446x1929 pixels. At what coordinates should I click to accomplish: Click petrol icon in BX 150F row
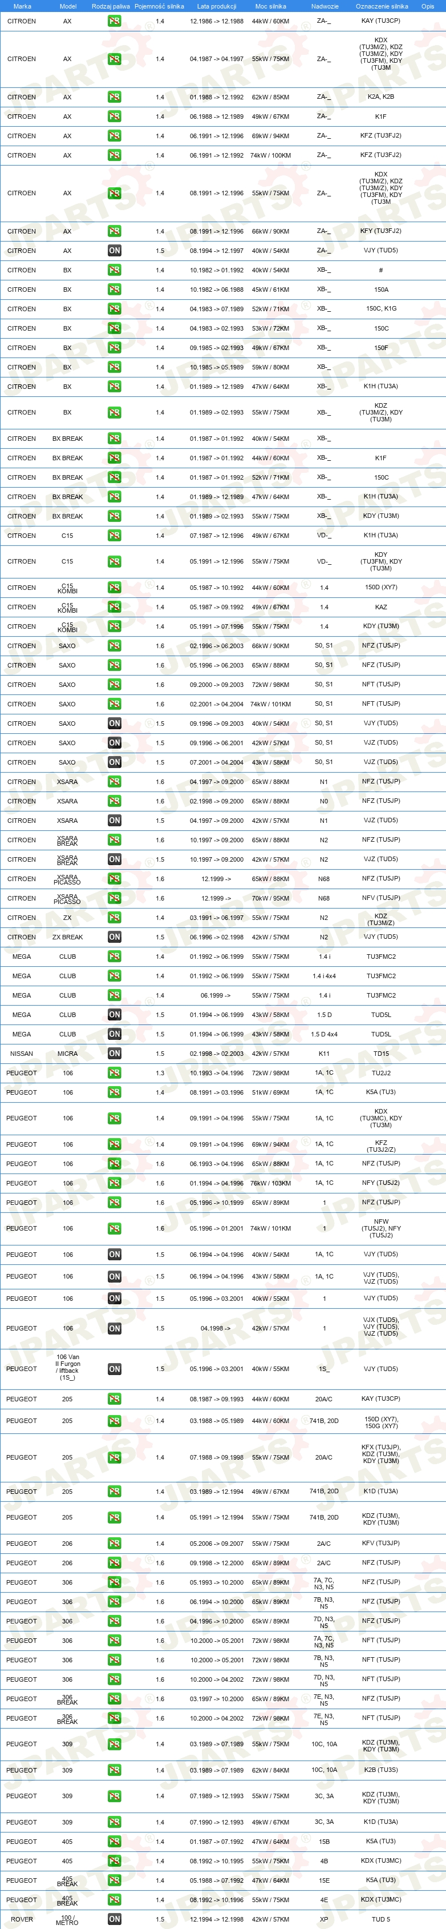pyautogui.click(x=115, y=347)
